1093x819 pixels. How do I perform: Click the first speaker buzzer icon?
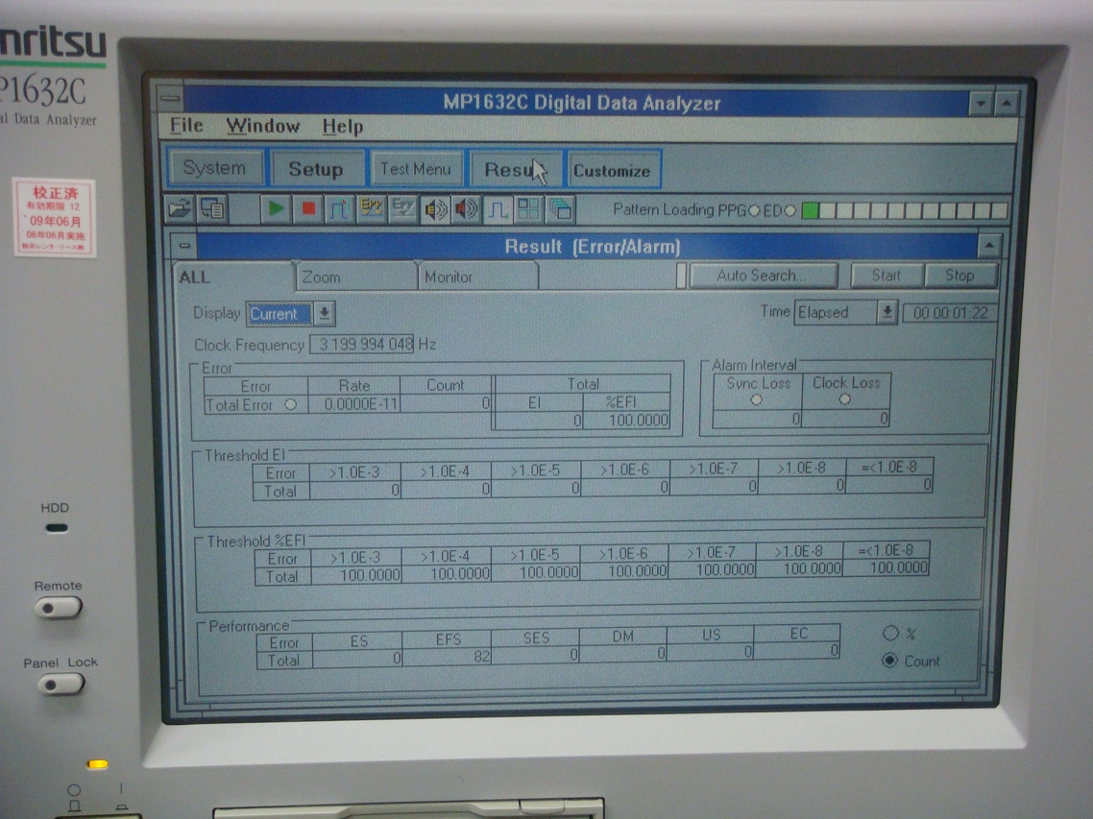pyautogui.click(x=435, y=208)
